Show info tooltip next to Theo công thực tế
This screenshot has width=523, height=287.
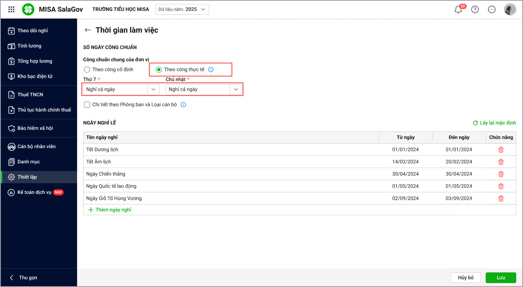point(211,70)
